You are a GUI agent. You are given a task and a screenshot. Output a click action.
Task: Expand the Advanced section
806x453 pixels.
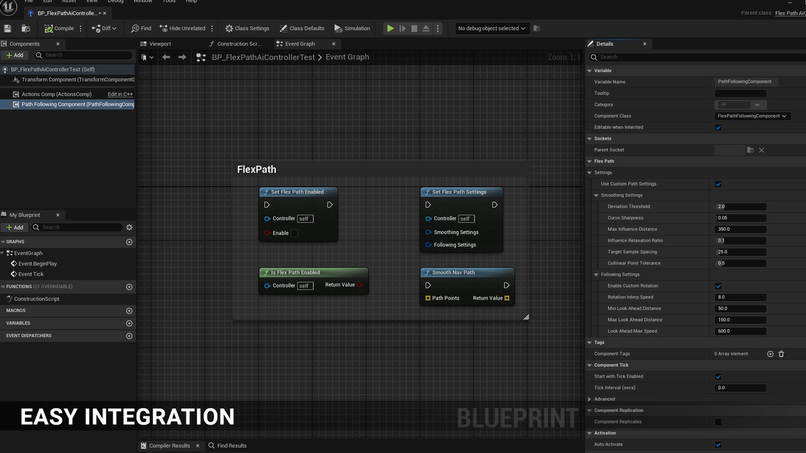point(589,400)
